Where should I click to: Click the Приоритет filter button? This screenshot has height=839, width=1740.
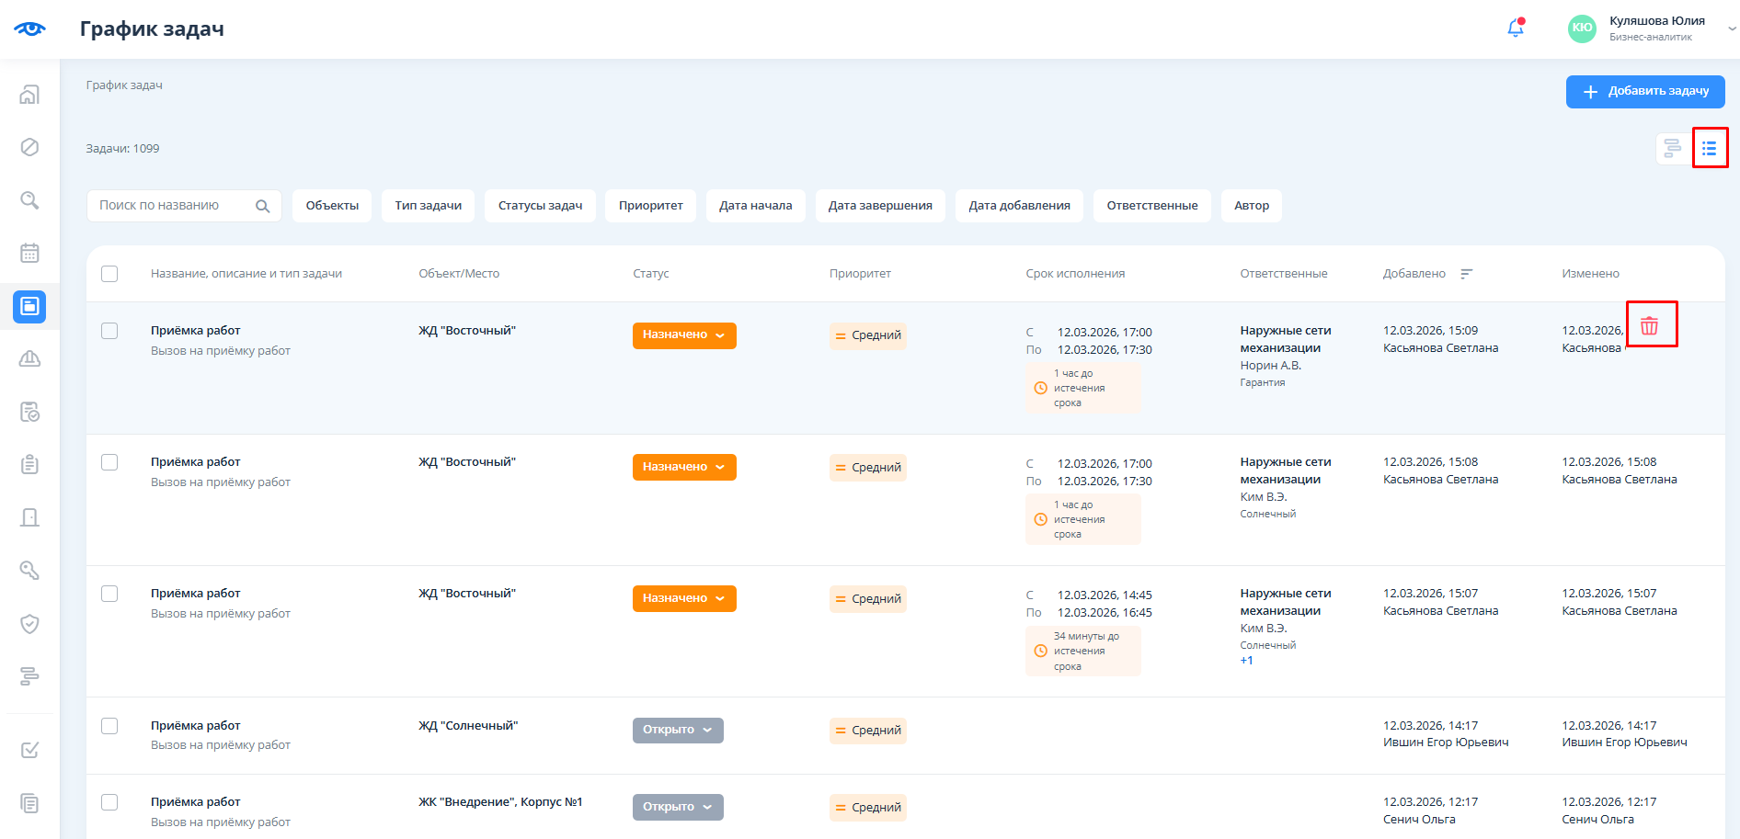pos(650,206)
